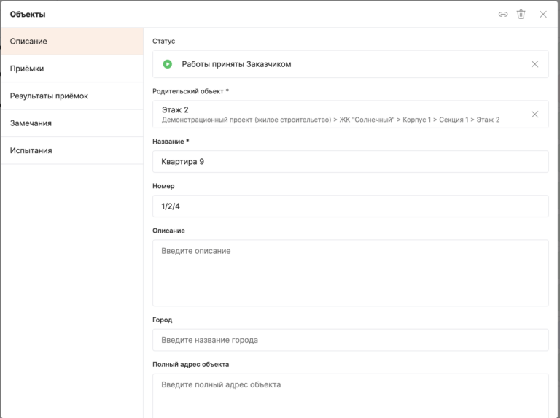Switch to the Приёмки tab
This screenshot has height=418, width=560.
[71, 69]
